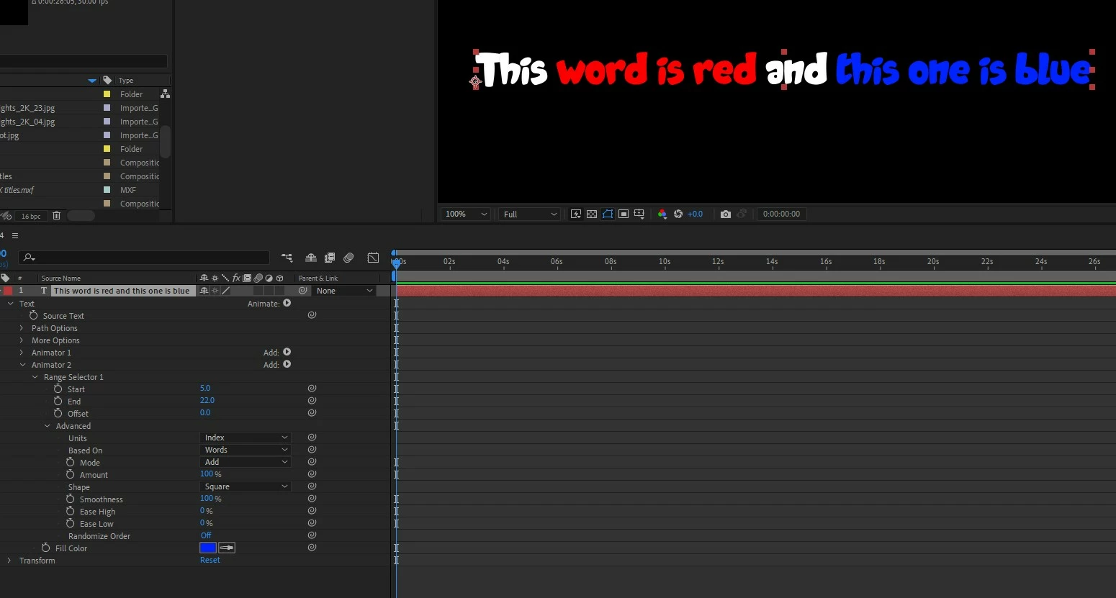Open Units Index dropdown
Image resolution: width=1116 pixels, height=598 pixels.
pos(245,438)
